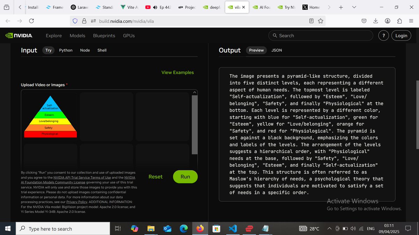This screenshot has height=235, width=419.
Task: Click the green Run button
Action: click(185, 177)
